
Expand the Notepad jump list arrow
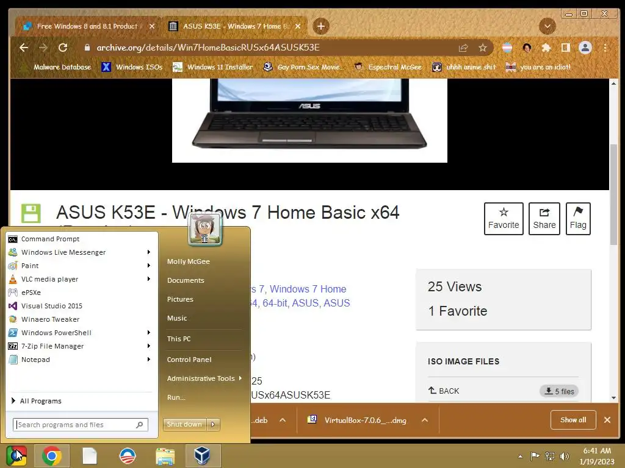tap(149, 360)
